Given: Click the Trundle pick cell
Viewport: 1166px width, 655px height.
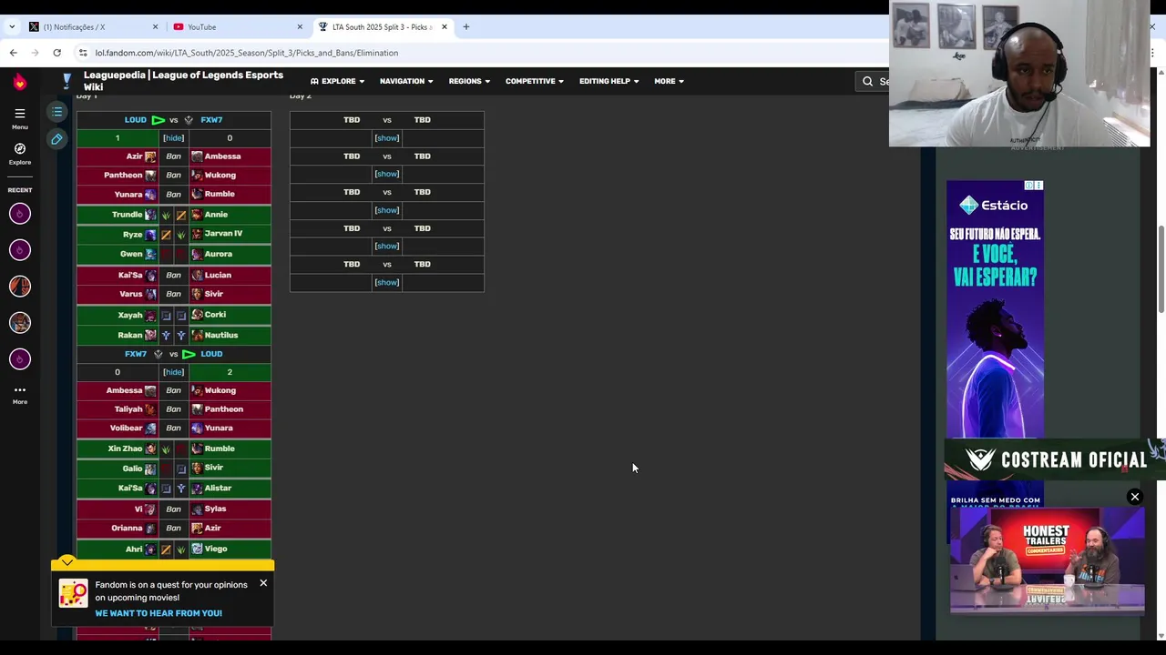Looking at the screenshot, I should coord(118,215).
